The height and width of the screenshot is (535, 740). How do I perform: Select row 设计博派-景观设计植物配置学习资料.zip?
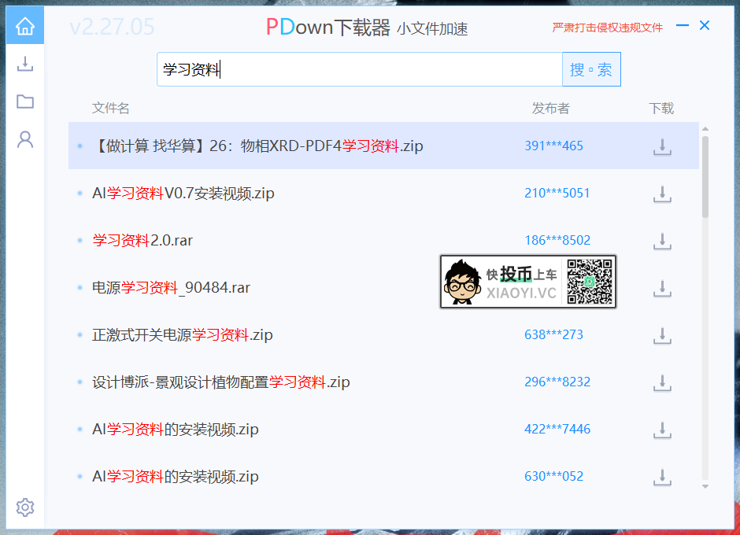click(x=383, y=382)
